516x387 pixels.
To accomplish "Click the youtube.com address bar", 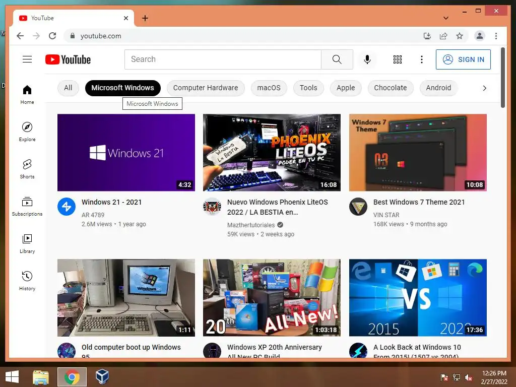I will (x=243, y=36).
